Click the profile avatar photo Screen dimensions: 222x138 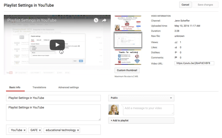114,110
